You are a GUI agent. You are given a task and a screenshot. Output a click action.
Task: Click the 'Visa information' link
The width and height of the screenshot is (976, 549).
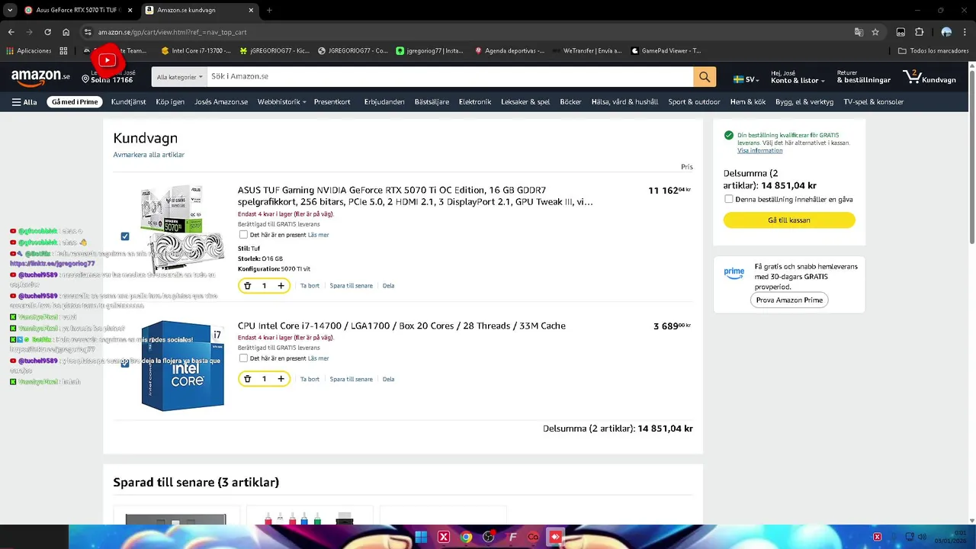click(x=759, y=151)
